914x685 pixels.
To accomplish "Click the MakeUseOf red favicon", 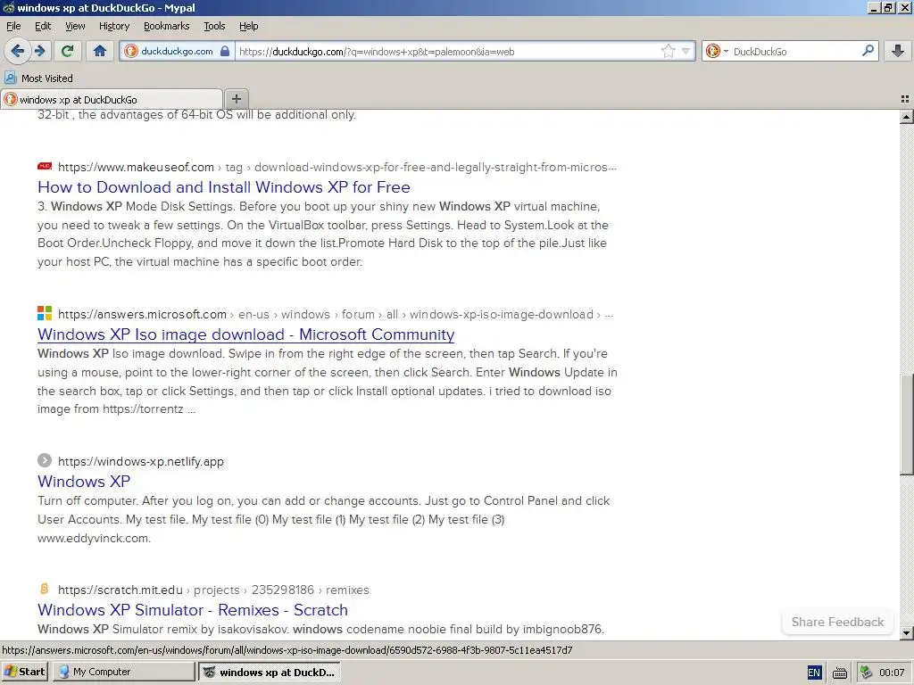I will (x=45, y=167).
